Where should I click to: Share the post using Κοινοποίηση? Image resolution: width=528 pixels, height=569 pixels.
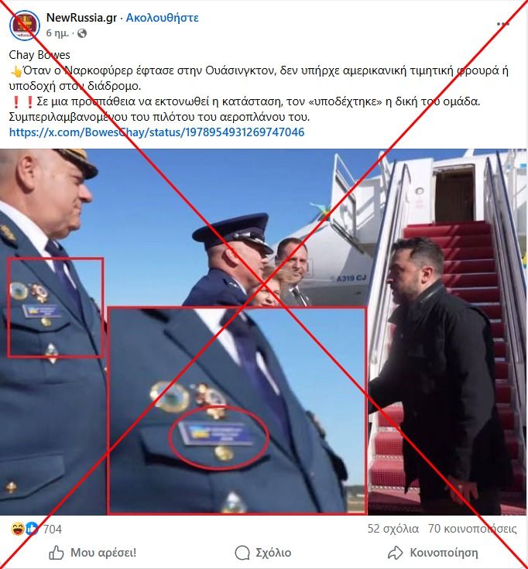pos(433,553)
